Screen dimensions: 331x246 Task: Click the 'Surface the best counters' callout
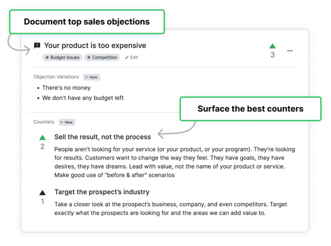tap(251, 109)
